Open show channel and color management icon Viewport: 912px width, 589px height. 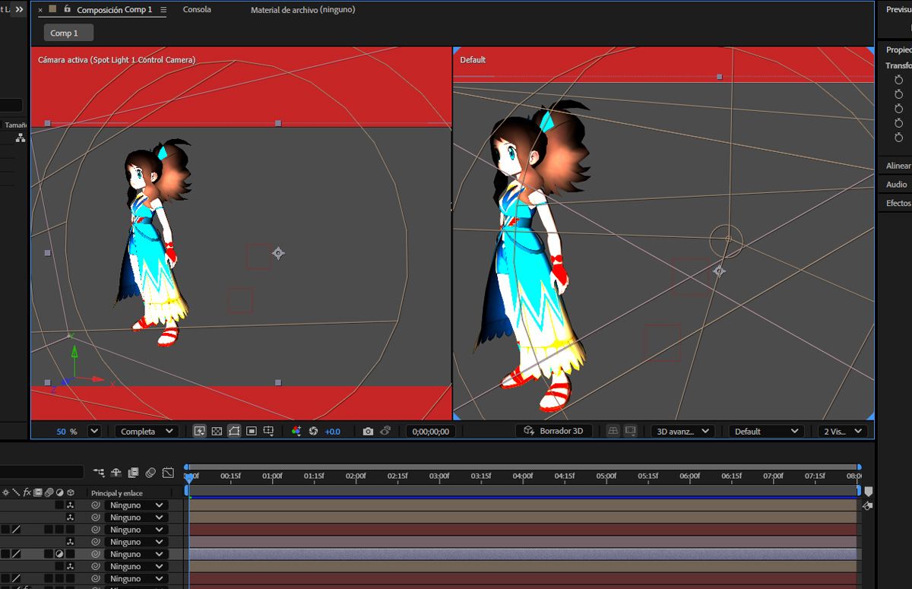point(296,431)
